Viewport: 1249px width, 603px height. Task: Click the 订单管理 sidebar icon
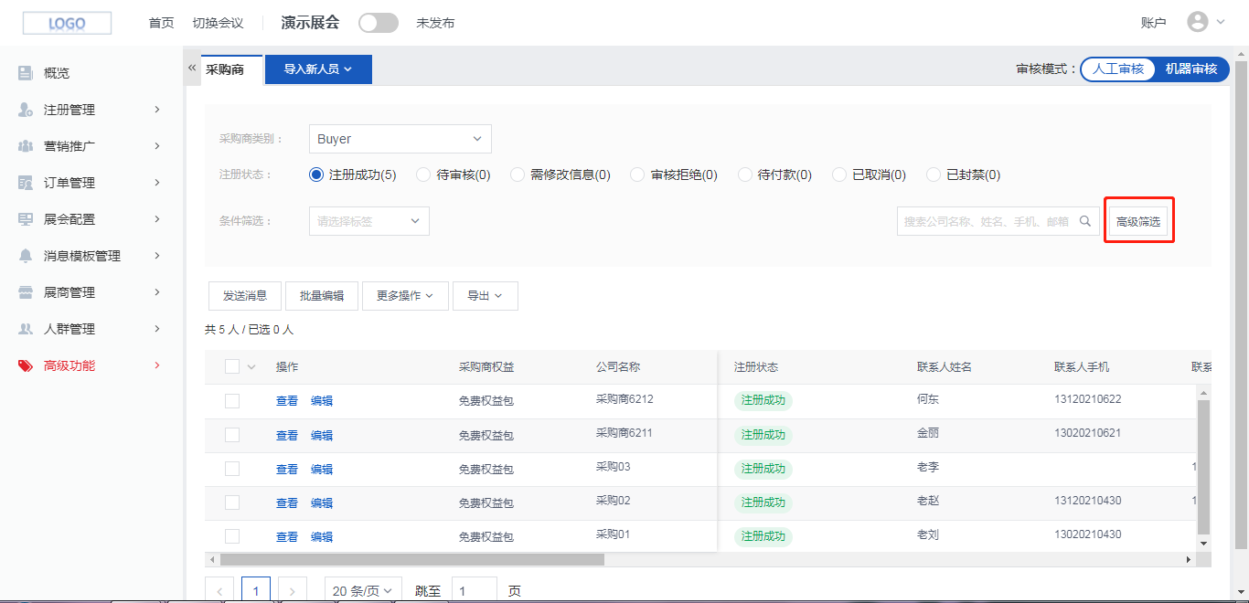26,183
